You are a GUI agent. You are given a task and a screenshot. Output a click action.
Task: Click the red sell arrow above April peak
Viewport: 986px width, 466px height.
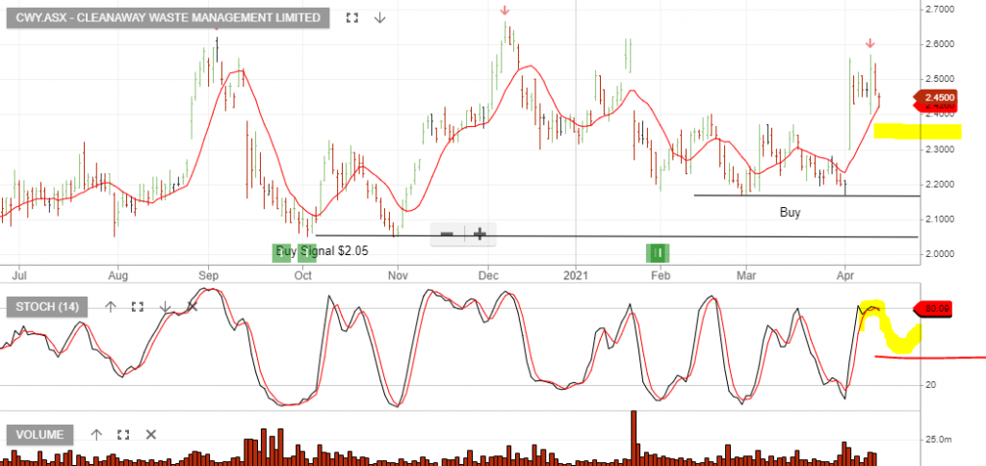click(869, 43)
